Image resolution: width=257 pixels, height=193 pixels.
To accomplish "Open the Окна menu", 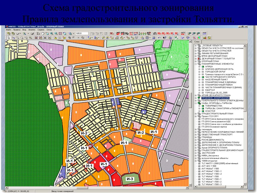I will coord(49,30).
